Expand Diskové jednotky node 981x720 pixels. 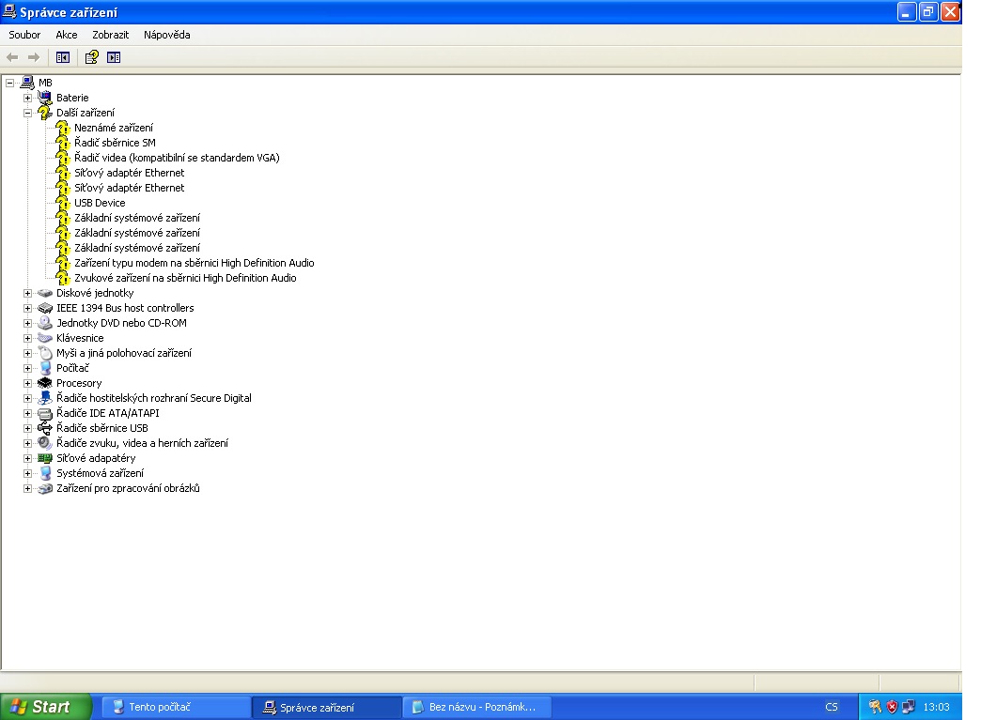click(27, 293)
